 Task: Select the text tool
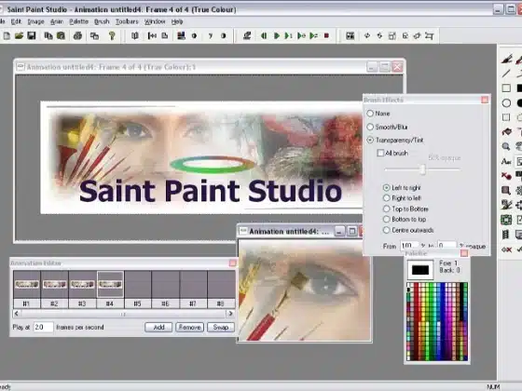pos(506,162)
